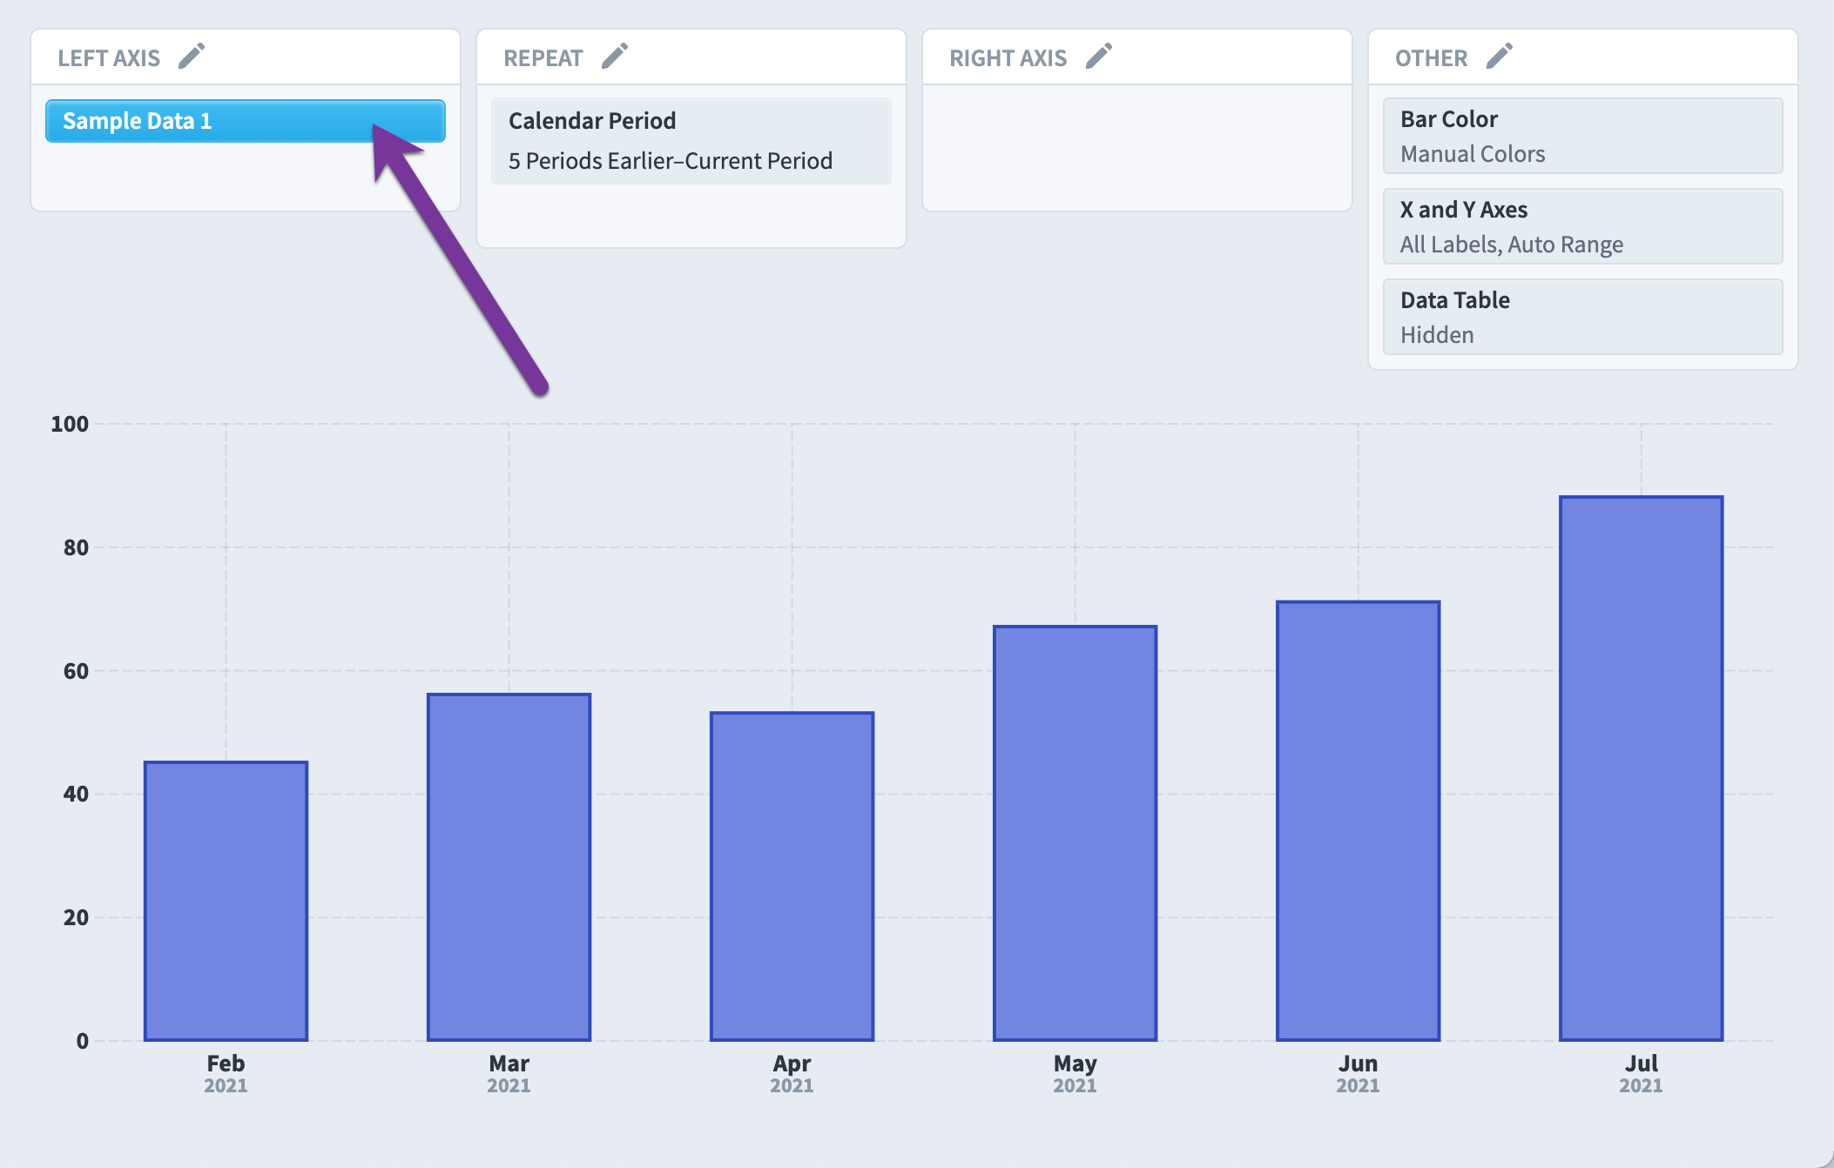Screen dimensions: 1834x1168
Task: Click the RIGHT AXIS header label
Action: point(1008,58)
